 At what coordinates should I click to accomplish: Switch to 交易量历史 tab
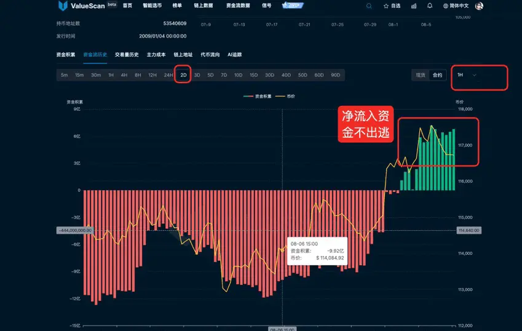point(127,55)
